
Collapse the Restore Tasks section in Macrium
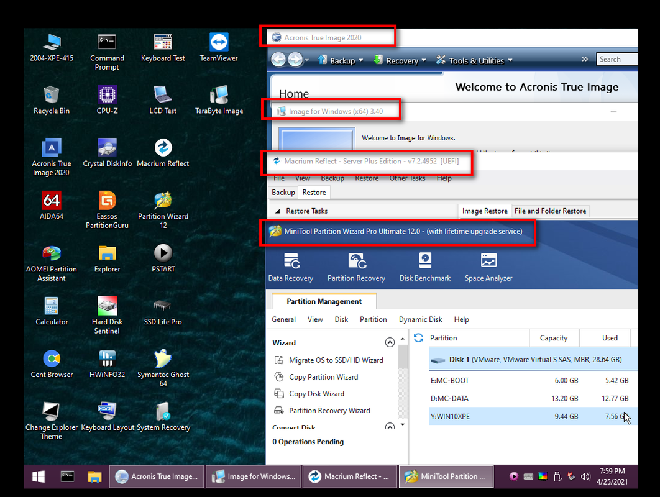tap(277, 211)
